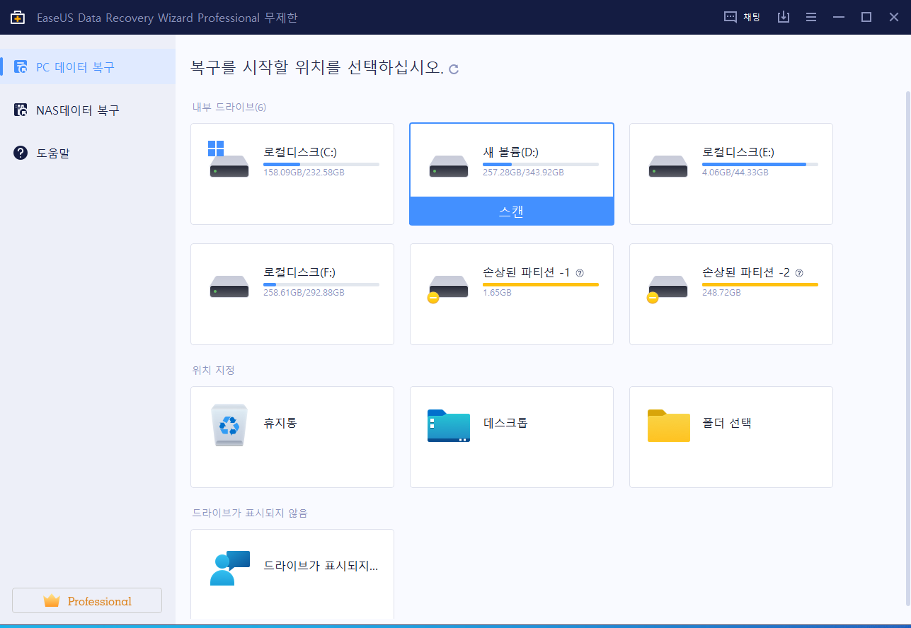Click the C: drive usage bar

pos(321,164)
